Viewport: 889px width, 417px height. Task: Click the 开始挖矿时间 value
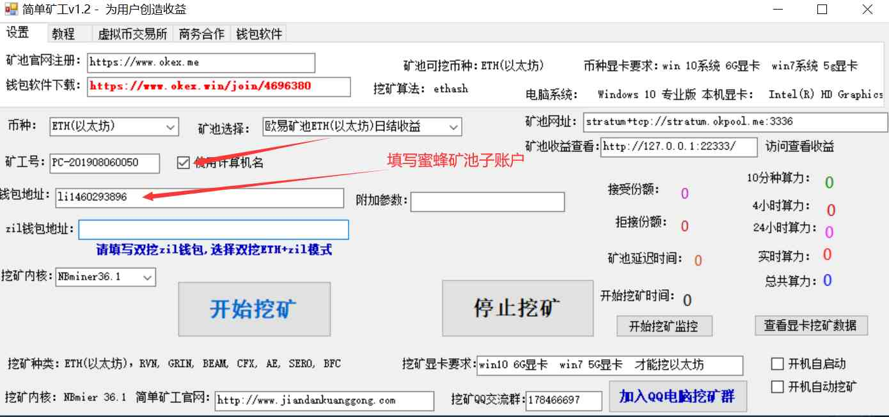point(688,300)
